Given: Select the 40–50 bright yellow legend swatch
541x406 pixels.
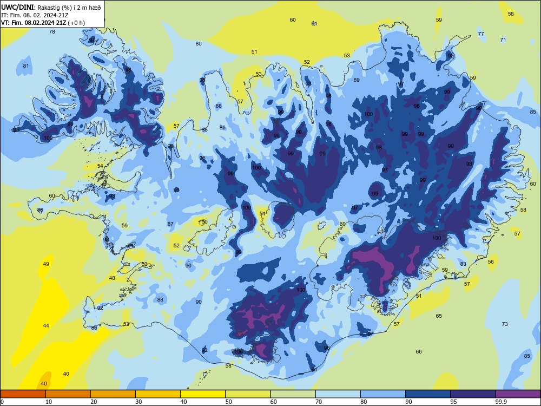Looking at the screenshot, I should coord(203,394).
